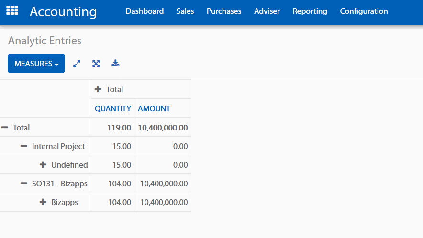The width and height of the screenshot is (423, 238).
Task: Expand the Total column header plus icon
Action: tap(98, 89)
